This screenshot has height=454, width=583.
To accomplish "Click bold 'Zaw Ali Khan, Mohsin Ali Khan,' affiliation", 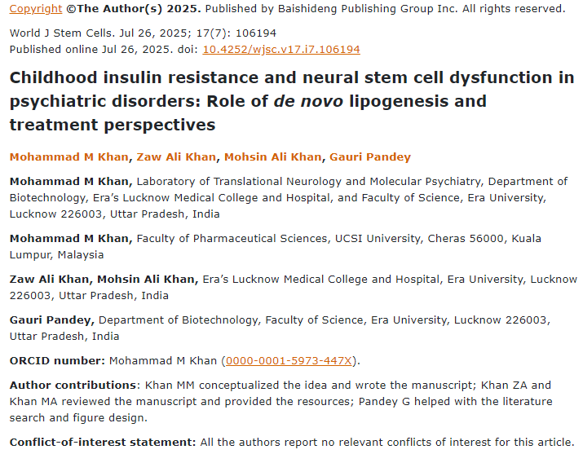I will (104, 279).
